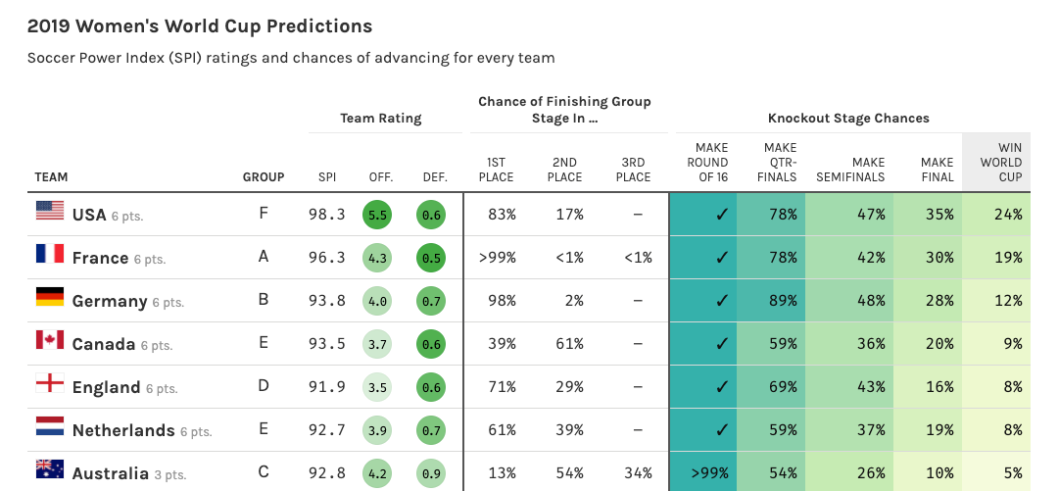Sort table by SPI column header
This screenshot has height=491, width=1059.
pyautogui.click(x=327, y=177)
